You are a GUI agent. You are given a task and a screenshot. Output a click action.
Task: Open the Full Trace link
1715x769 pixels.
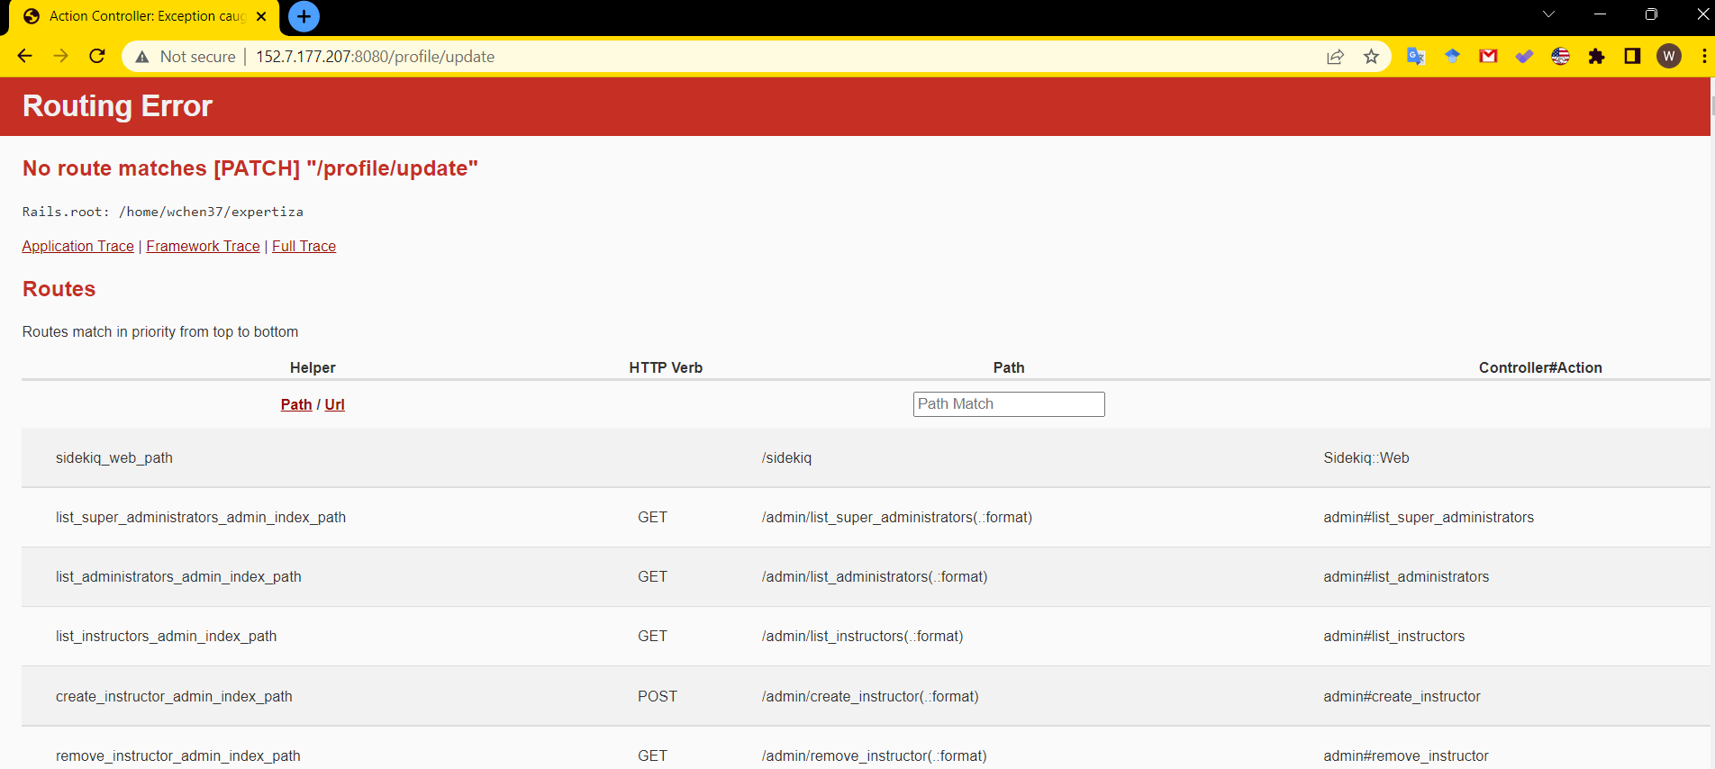click(304, 246)
